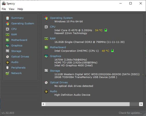Viewport: 146px width, 116px height.
Task: Select the Graphics monitor icon in sidebar
Action: coord(8,46)
